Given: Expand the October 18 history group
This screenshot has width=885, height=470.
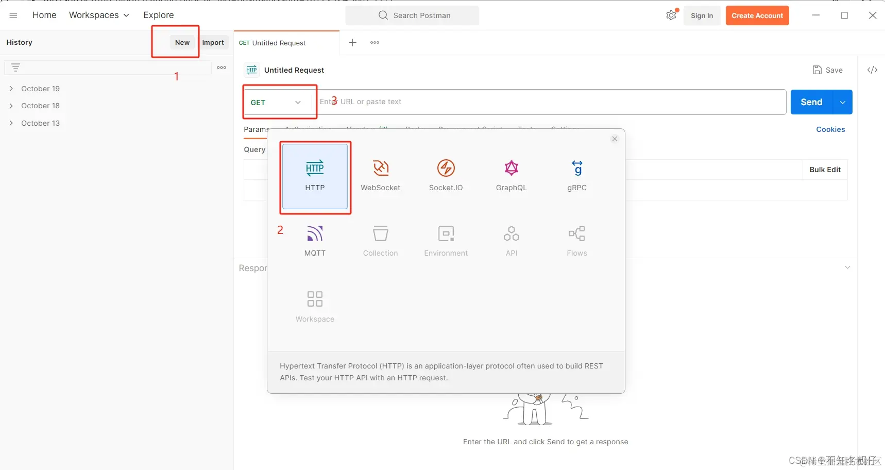Looking at the screenshot, I should [x=11, y=106].
